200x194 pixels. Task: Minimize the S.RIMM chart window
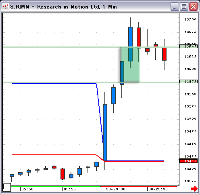(x=175, y=6)
